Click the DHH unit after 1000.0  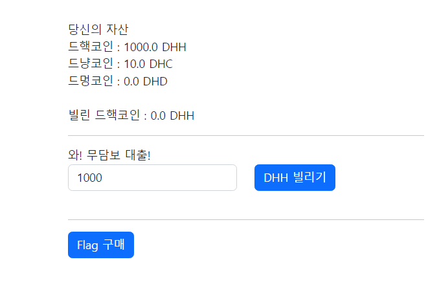coord(174,47)
